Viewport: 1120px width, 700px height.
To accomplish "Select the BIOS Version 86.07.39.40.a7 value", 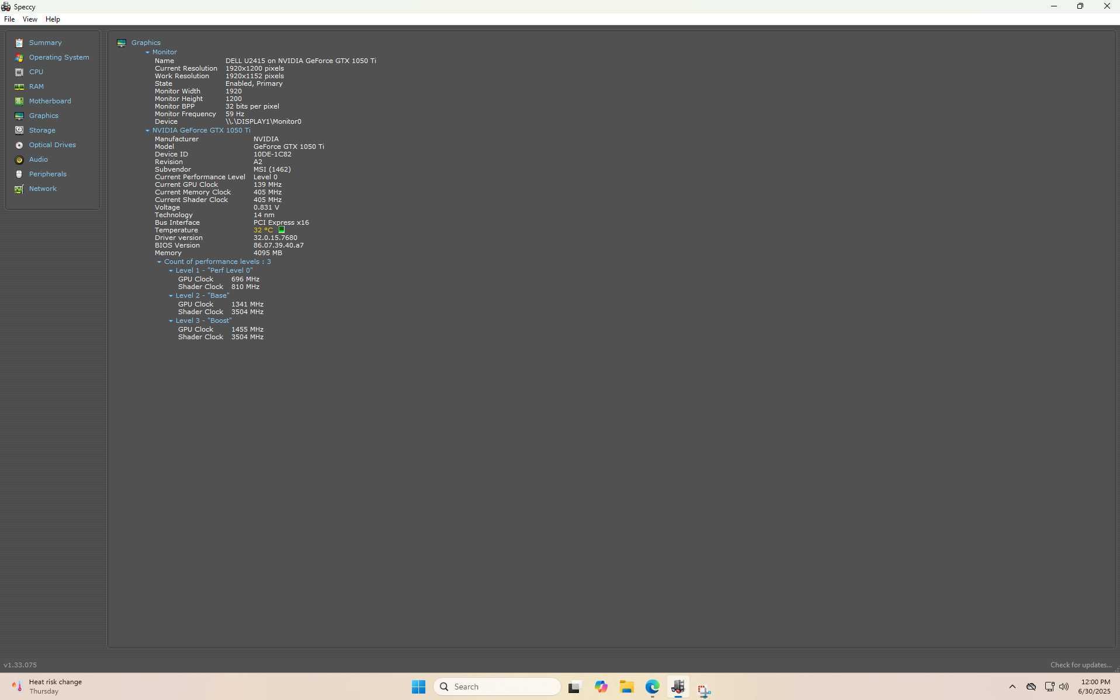I will (x=279, y=245).
